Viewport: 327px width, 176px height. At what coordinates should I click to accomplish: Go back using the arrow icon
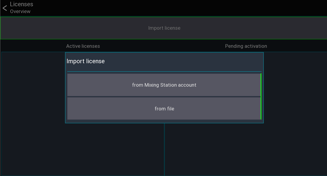(5, 8)
